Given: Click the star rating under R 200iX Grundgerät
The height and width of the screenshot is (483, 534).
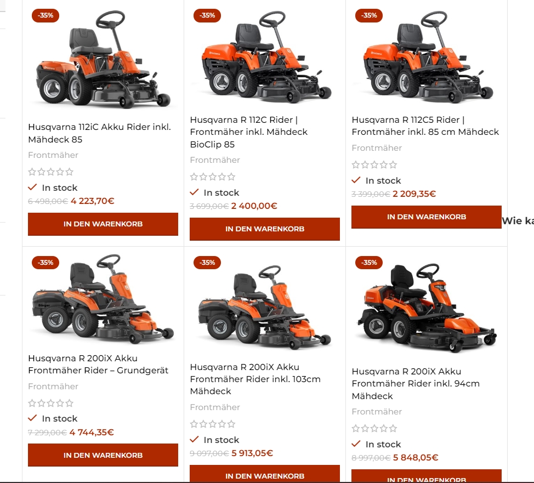Looking at the screenshot, I should pos(51,404).
